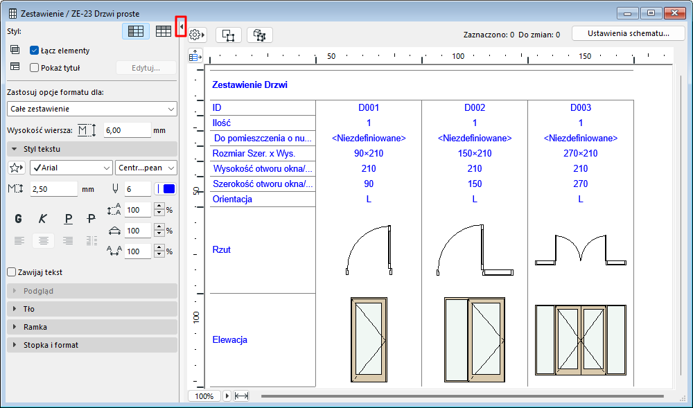The width and height of the screenshot is (693, 408).
Task: Center-align the text
Action: 43,240
